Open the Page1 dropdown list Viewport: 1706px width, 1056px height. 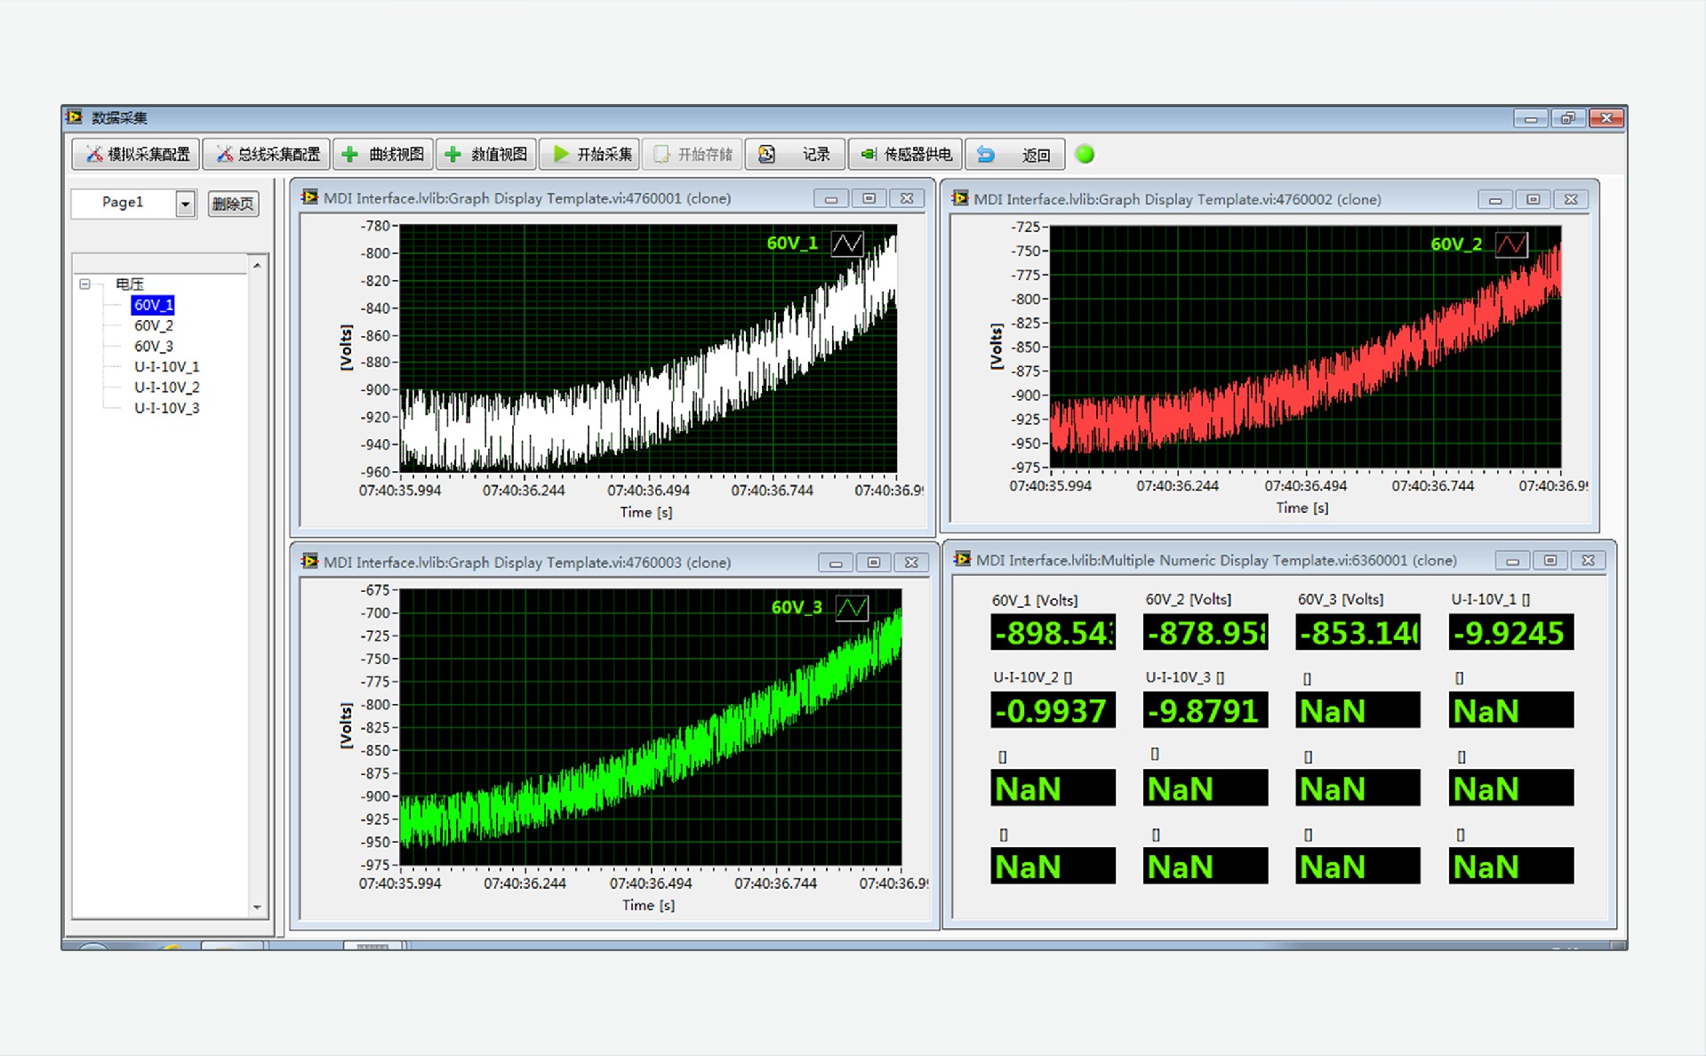coord(185,204)
